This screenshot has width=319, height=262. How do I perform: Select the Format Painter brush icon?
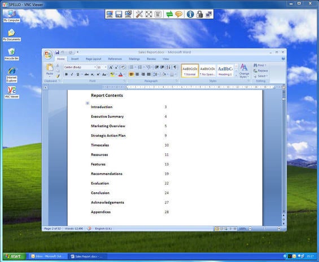click(x=58, y=76)
